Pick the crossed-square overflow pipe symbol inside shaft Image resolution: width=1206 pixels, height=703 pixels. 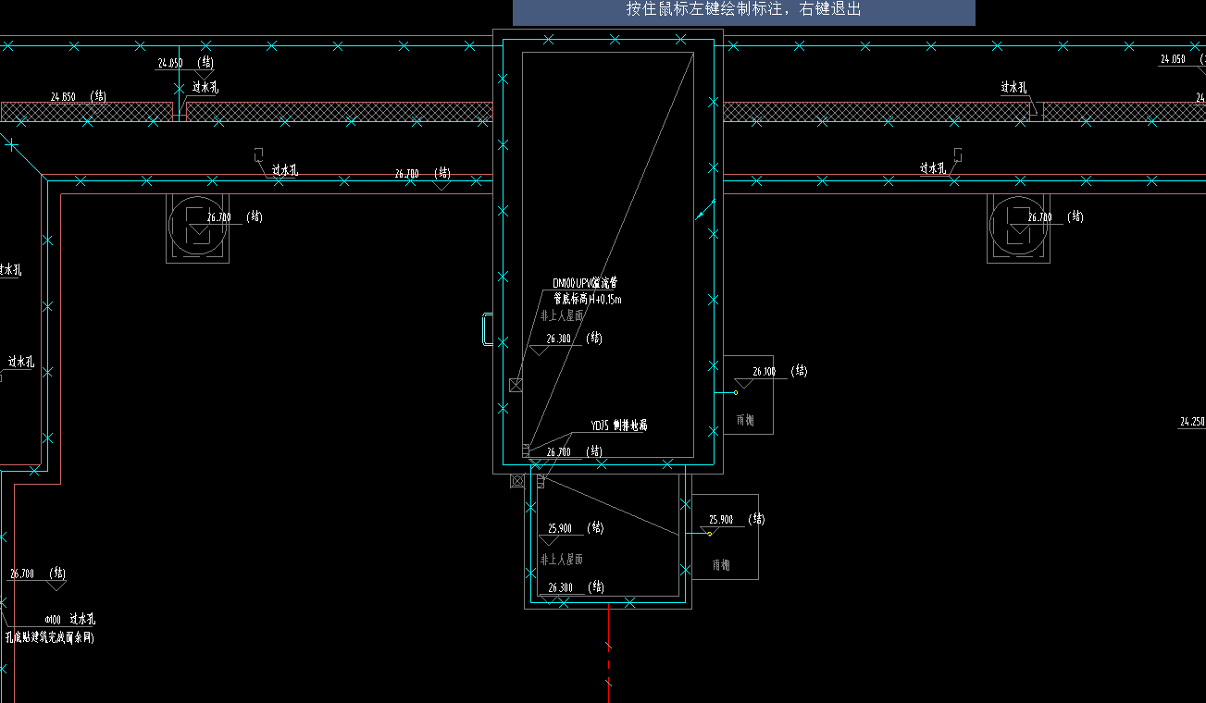click(516, 385)
